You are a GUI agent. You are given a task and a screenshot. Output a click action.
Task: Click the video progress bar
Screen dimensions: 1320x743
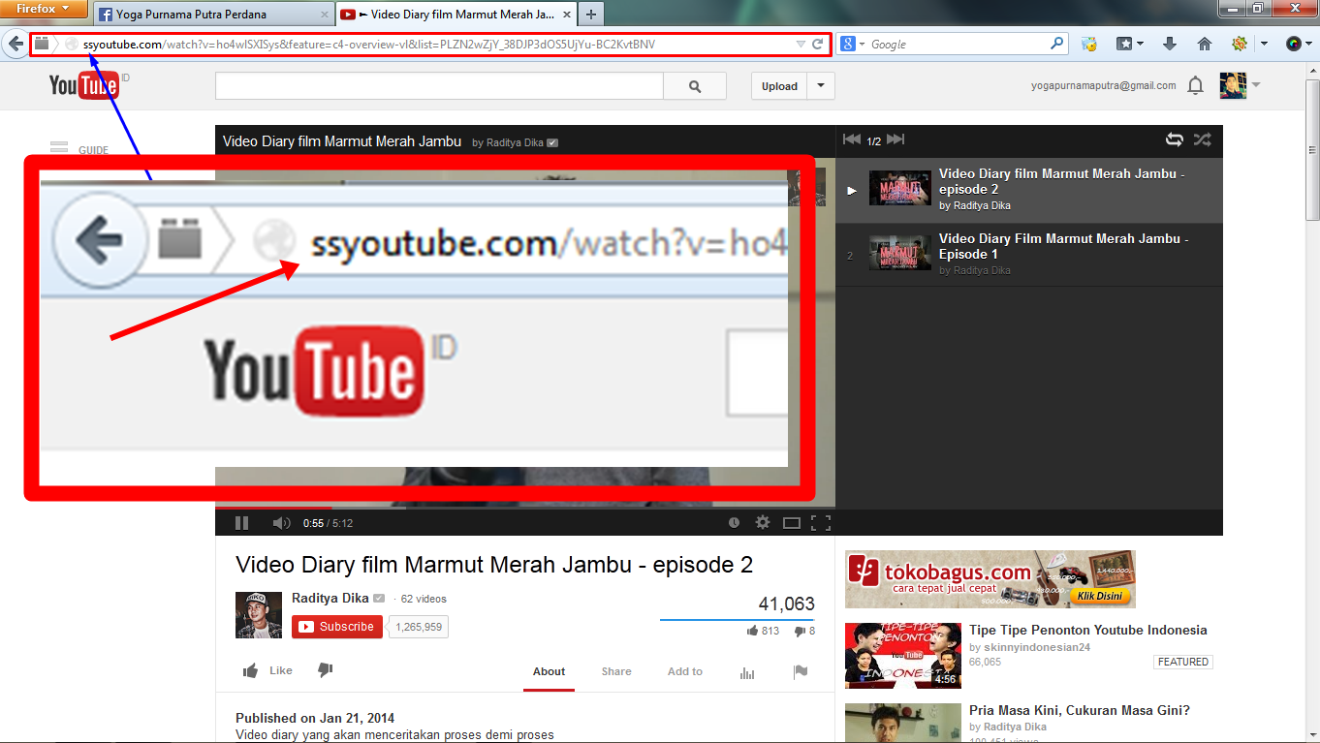pos(524,507)
